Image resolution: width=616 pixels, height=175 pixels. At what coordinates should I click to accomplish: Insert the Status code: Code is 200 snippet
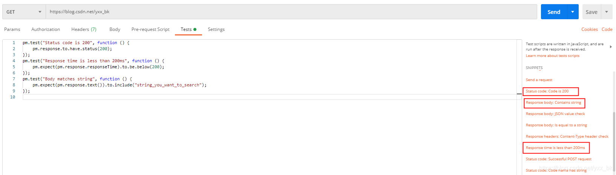547,91
